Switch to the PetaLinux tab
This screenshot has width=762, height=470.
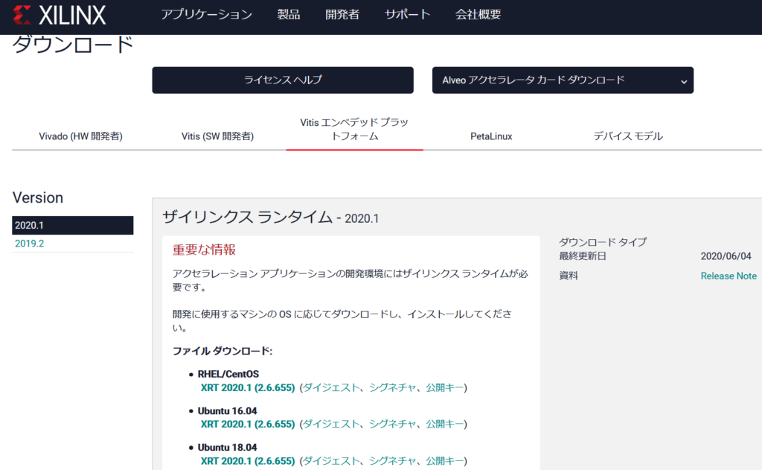[491, 136]
